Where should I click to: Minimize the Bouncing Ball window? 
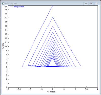pyautogui.click(x=86, y=4)
